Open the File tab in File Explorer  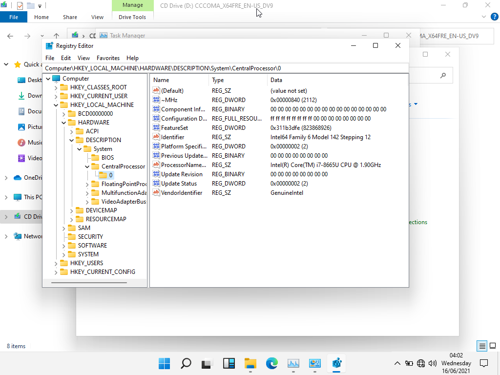click(14, 17)
